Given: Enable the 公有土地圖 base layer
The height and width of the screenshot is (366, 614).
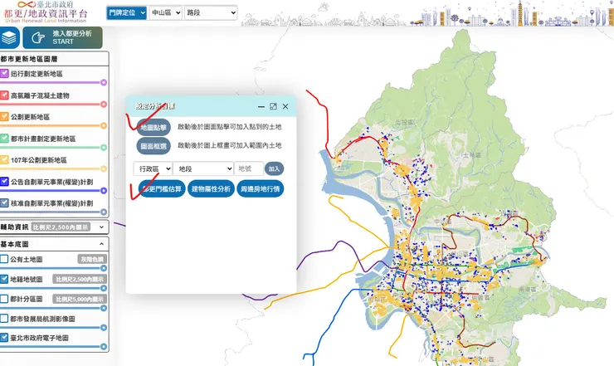Looking at the screenshot, I should pyautogui.click(x=4, y=259).
